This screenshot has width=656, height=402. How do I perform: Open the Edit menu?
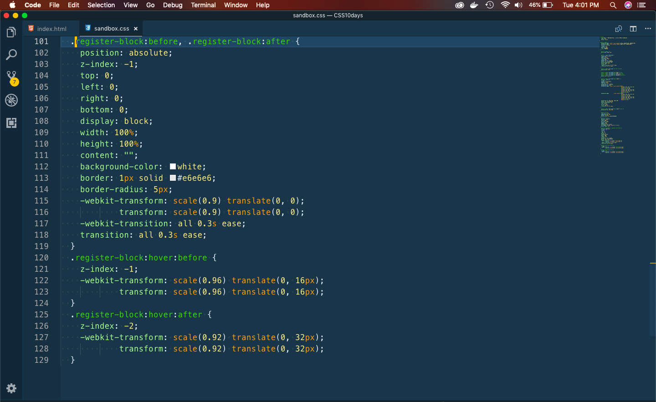(x=73, y=5)
